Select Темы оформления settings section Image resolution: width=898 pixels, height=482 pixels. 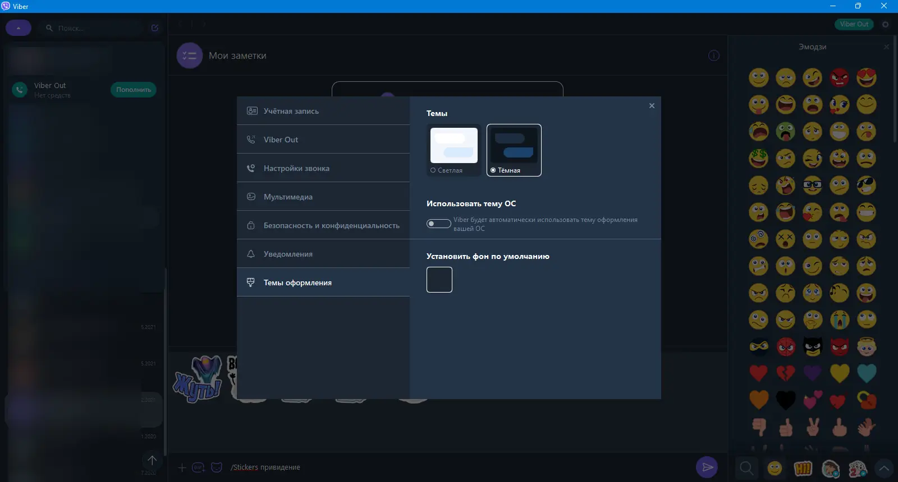(323, 282)
